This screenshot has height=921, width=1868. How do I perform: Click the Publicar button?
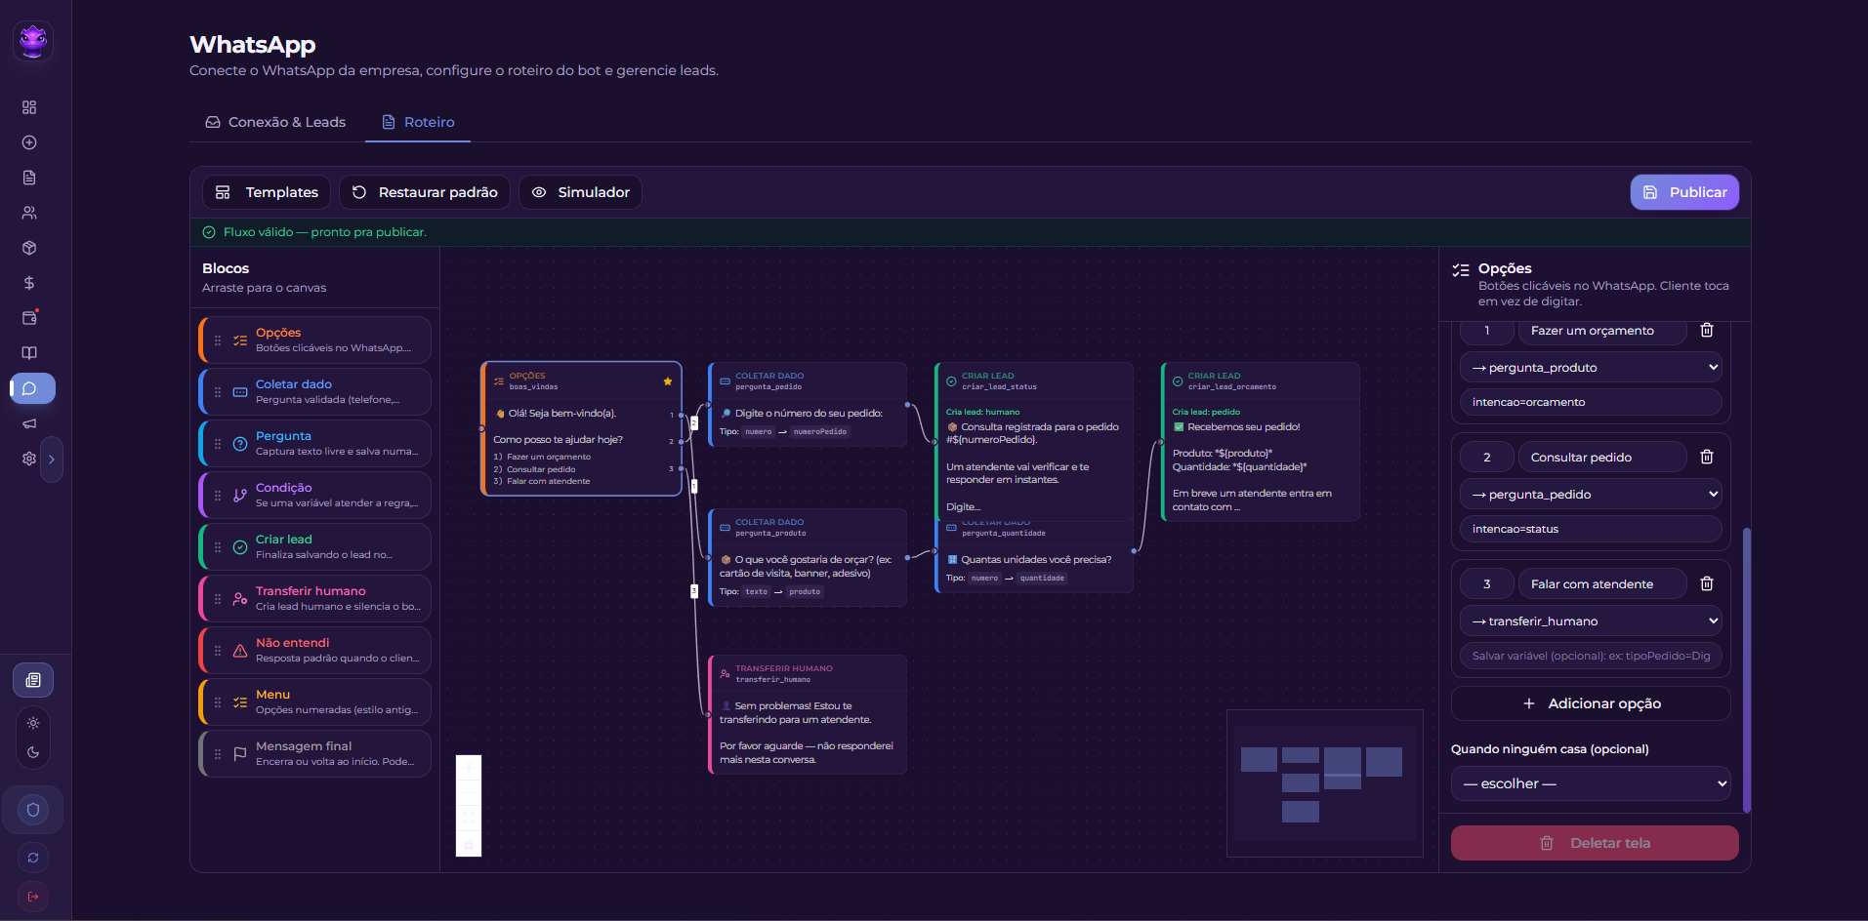point(1684,192)
